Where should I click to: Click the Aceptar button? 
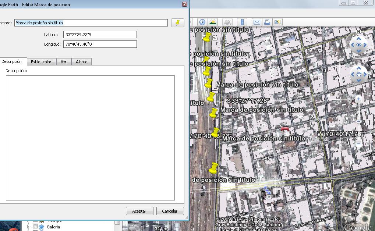(139, 211)
